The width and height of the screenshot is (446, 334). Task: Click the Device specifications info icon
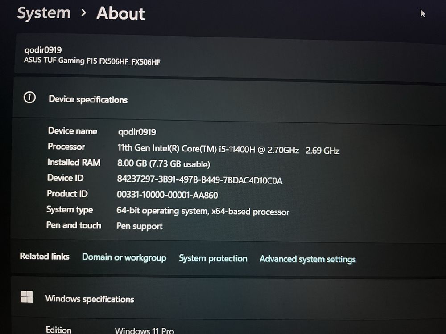coord(29,98)
